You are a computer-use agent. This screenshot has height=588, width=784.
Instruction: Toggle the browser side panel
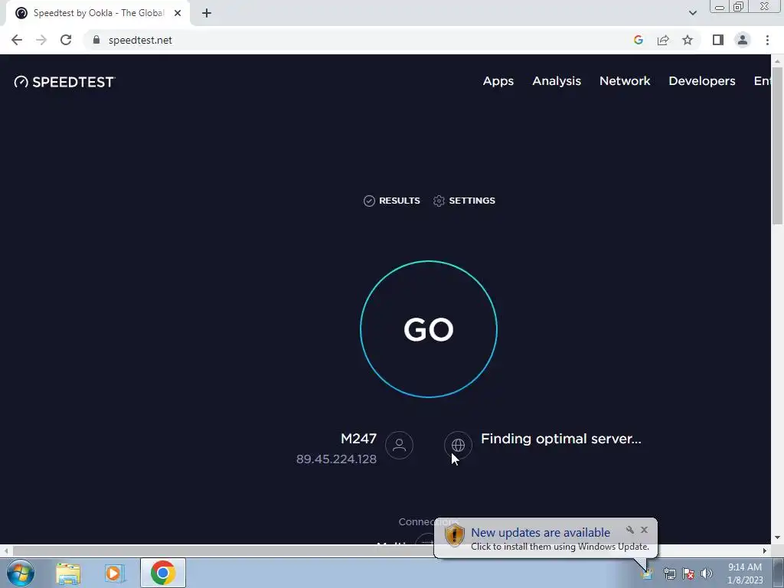coord(718,40)
